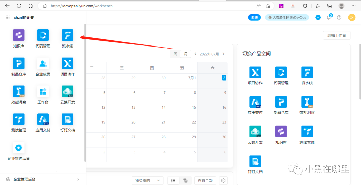361x185 pixels.
Task: Open 流水线 in the left app panel
Action: (x=67, y=38)
